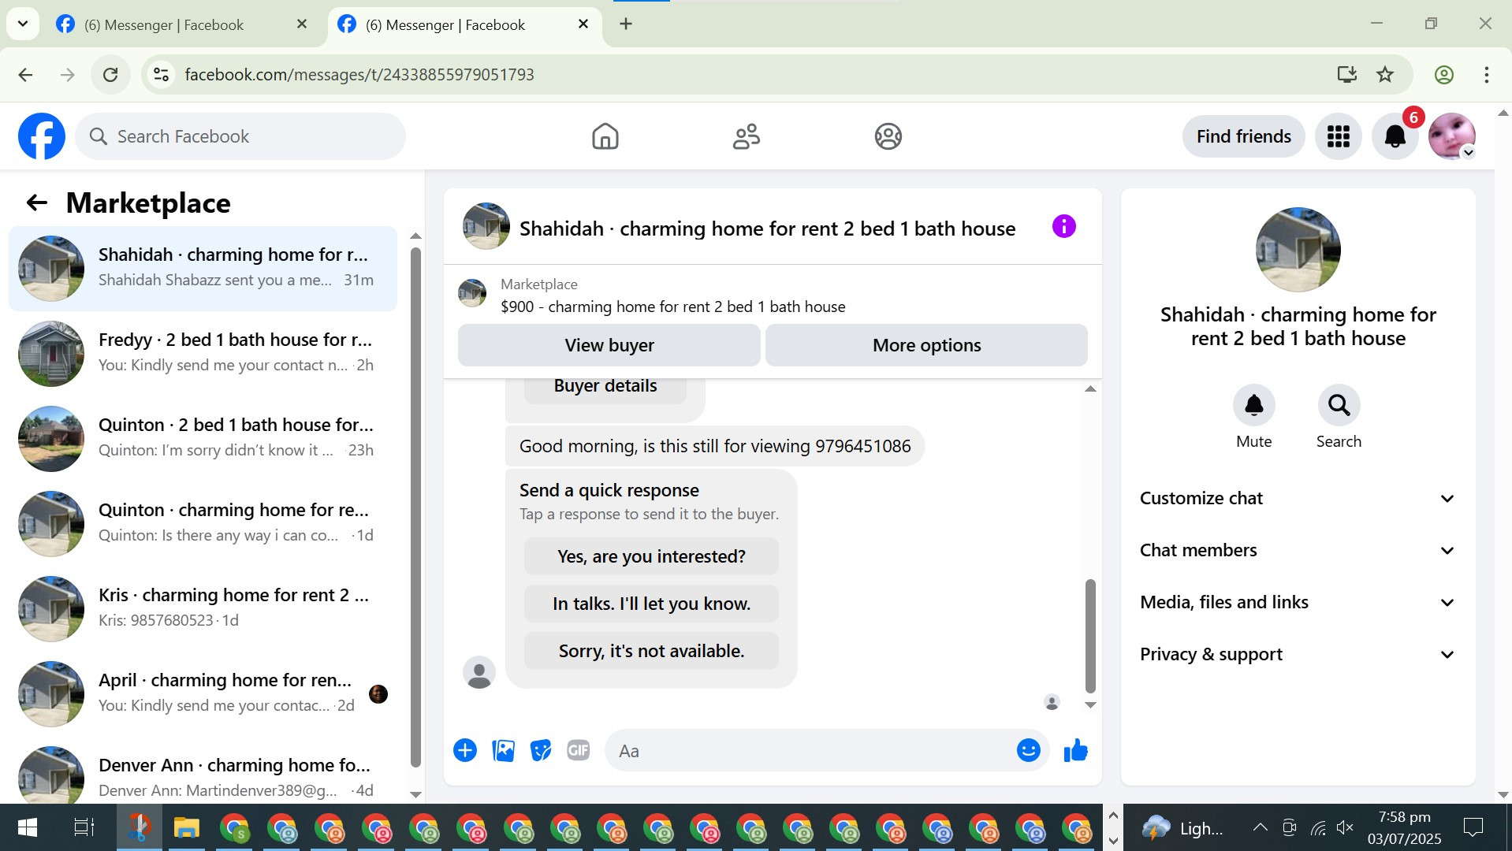Open Quinton 2 bed 1 bath house conversation
The image size is (1512, 851).
pos(203,439)
